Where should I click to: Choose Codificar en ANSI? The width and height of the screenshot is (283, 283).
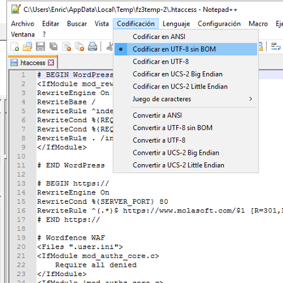tap(186, 36)
